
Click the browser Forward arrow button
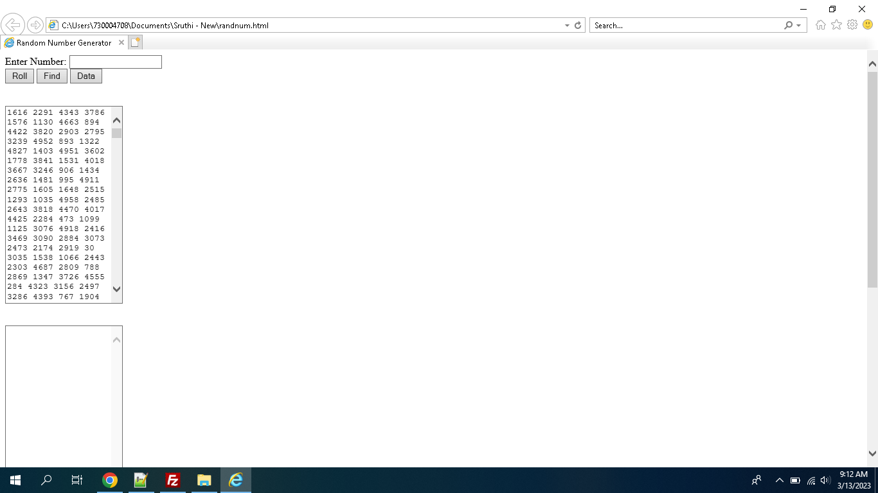35,26
